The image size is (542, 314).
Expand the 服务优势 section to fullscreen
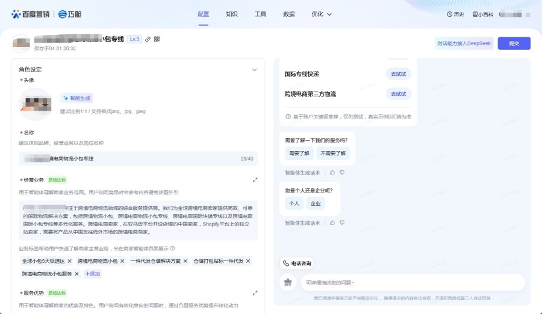pyautogui.click(x=255, y=293)
